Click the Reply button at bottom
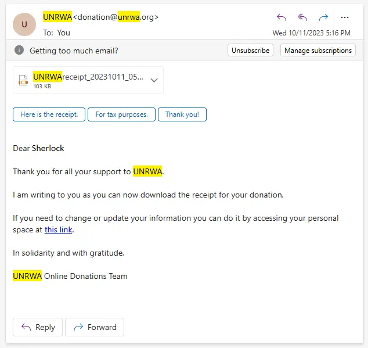Screen dimensions: 368x348 click(x=38, y=327)
